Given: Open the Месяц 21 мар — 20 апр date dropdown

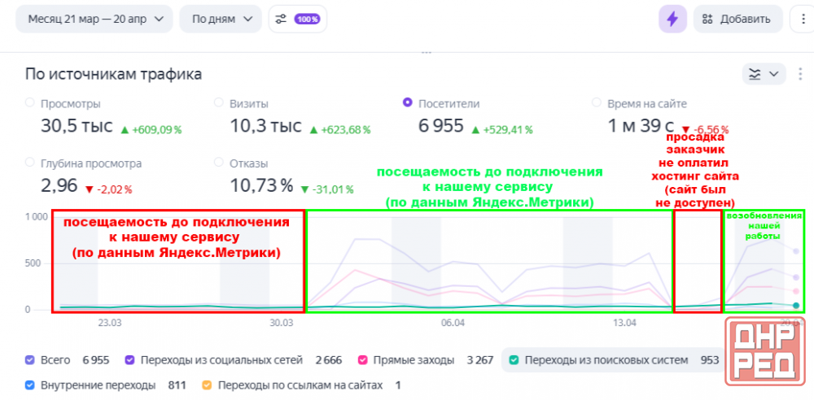Looking at the screenshot, I should [x=94, y=19].
